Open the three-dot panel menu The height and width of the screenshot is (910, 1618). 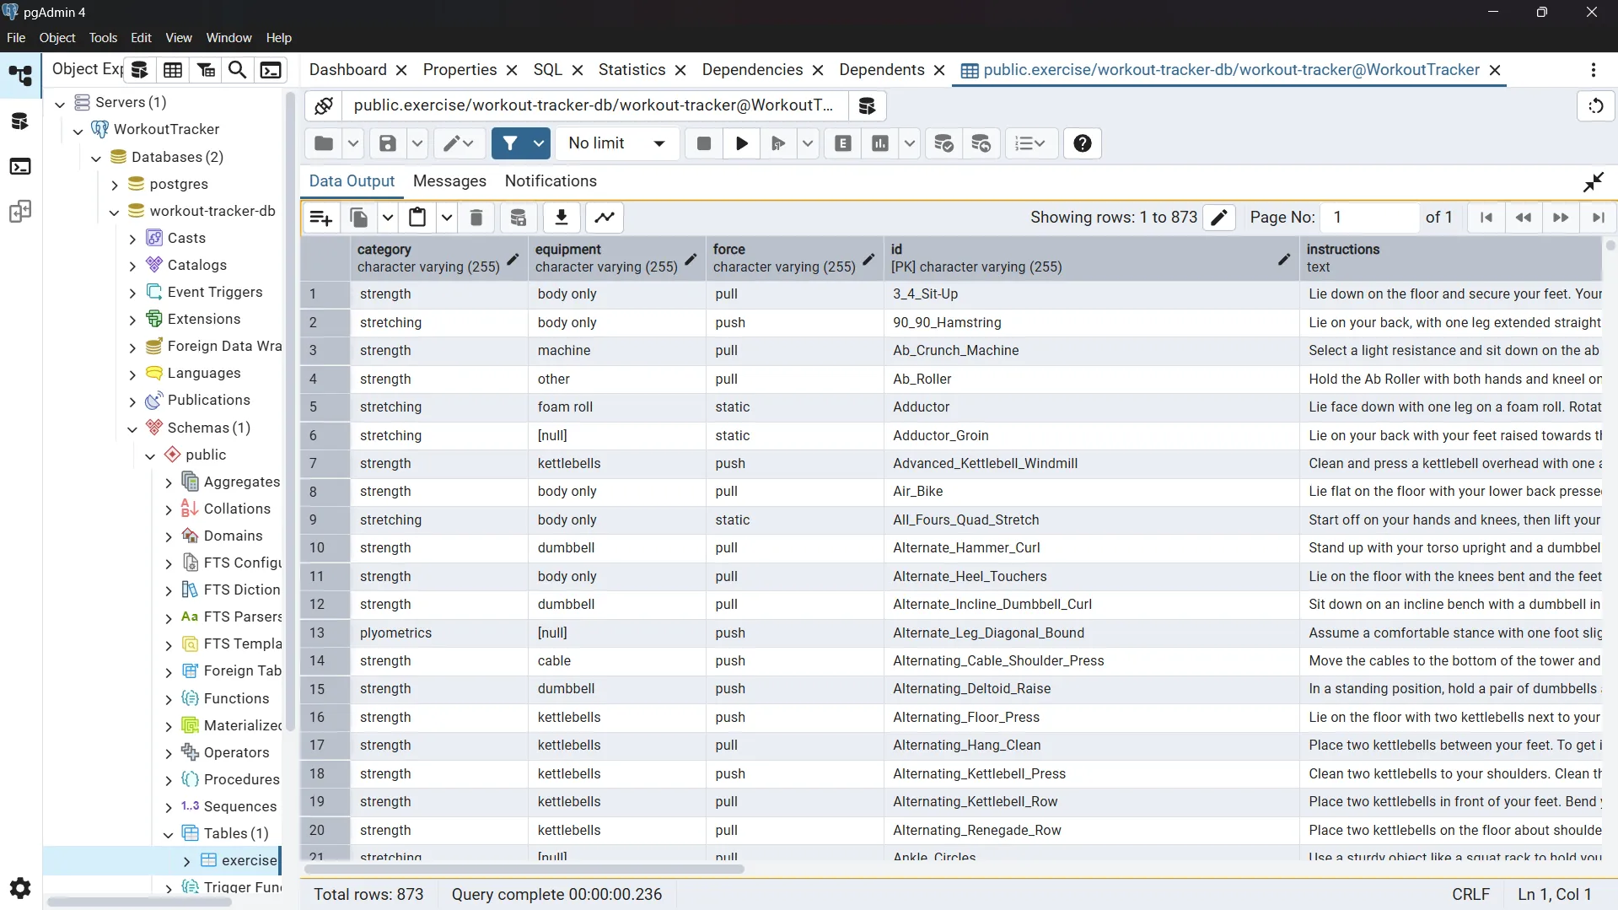click(1594, 70)
